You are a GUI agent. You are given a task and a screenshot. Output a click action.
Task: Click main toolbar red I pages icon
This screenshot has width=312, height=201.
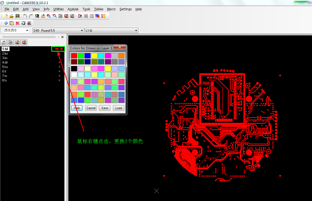point(72,16)
